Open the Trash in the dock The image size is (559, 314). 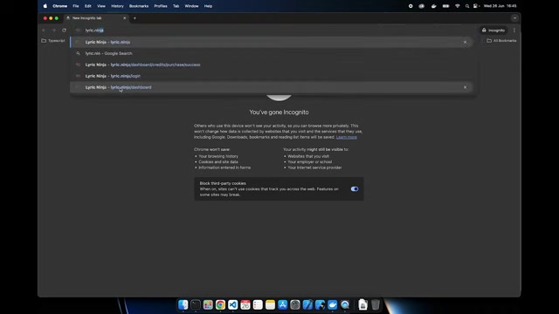[376, 304]
